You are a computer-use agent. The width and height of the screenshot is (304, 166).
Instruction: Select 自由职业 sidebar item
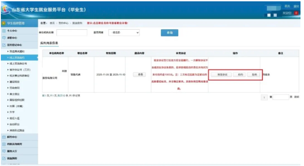[14, 124]
